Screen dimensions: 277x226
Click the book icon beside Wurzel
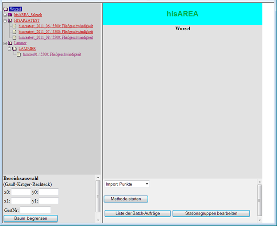(x=6, y=9)
